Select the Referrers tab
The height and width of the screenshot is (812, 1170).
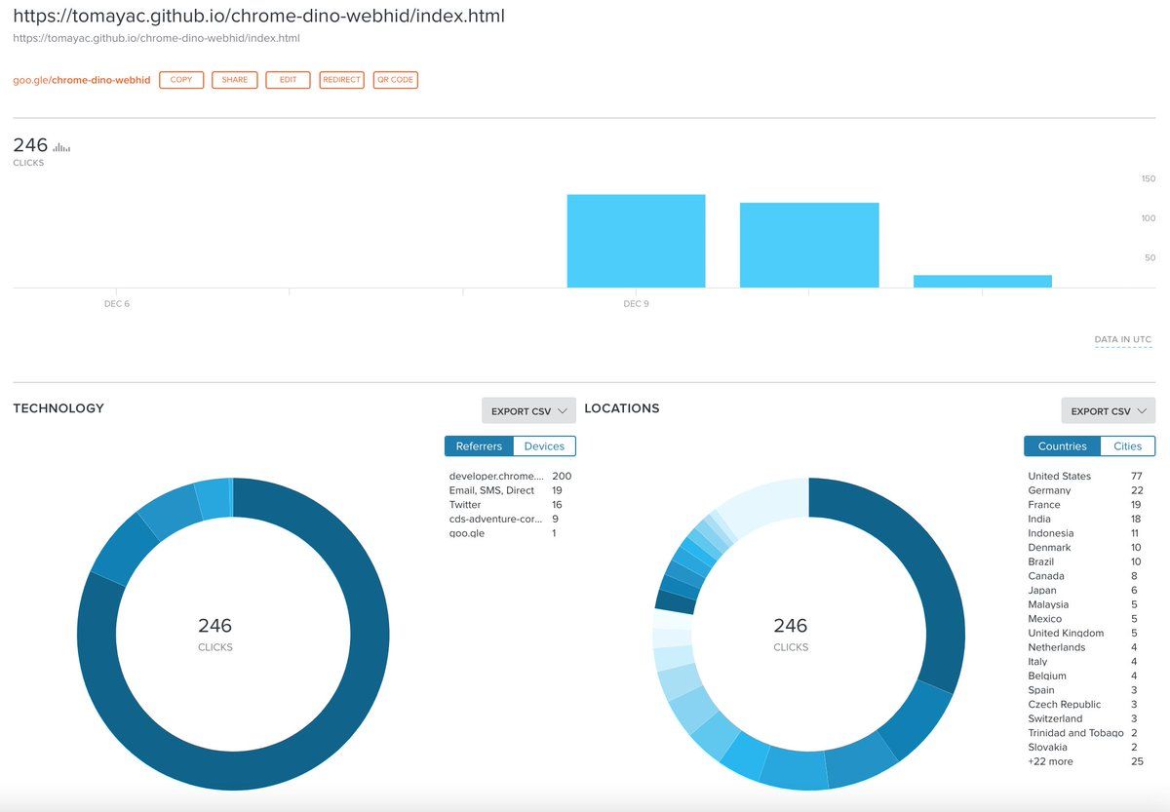tap(479, 446)
